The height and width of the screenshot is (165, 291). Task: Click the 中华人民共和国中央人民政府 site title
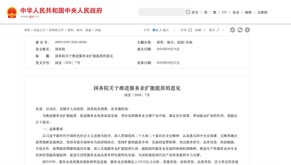[x=61, y=10]
